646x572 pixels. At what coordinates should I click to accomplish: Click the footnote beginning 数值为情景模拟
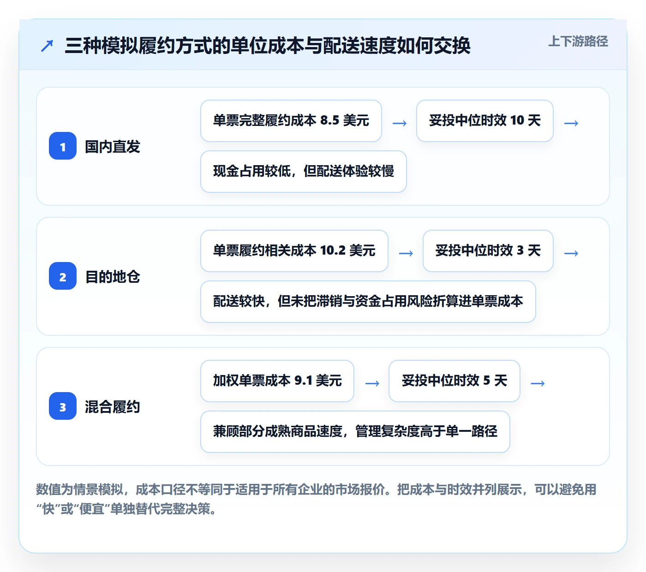(x=317, y=499)
